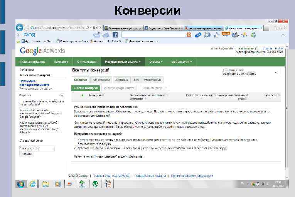Open the Изменить статус dropdown
The width and height of the screenshot is (295, 197).
tap(155, 88)
